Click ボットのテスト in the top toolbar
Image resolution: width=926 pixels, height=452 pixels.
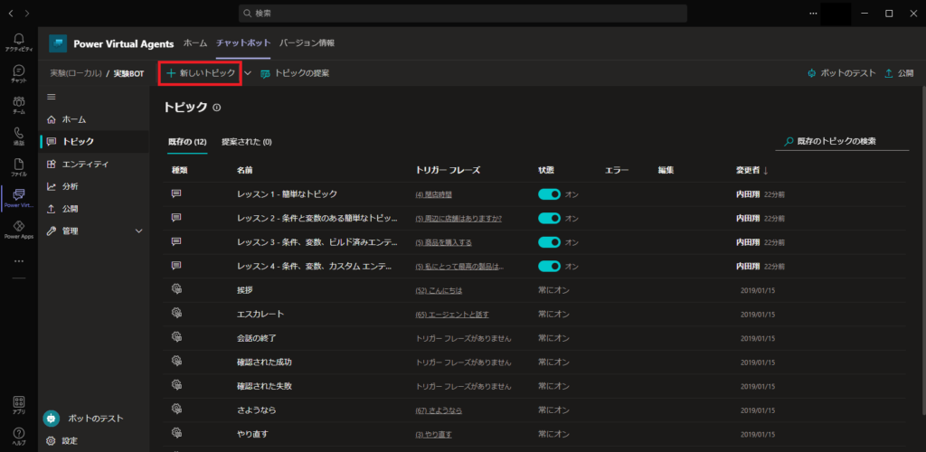(842, 73)
